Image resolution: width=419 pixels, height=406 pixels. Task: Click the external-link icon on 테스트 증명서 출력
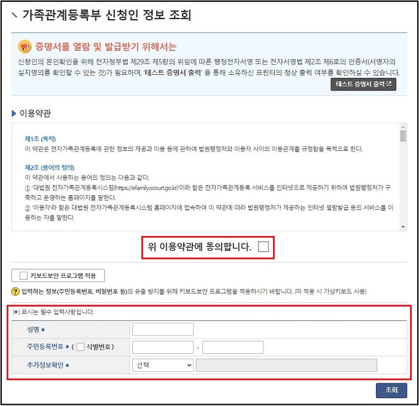pos(389,84)
